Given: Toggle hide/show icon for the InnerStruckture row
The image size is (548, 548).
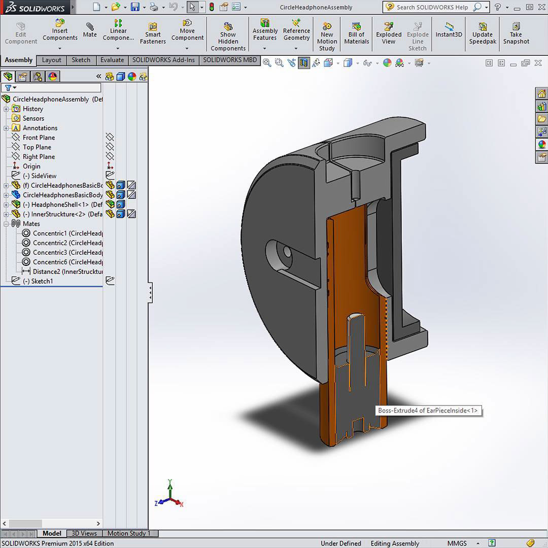Looking at the screenshot, I should 110,214.
